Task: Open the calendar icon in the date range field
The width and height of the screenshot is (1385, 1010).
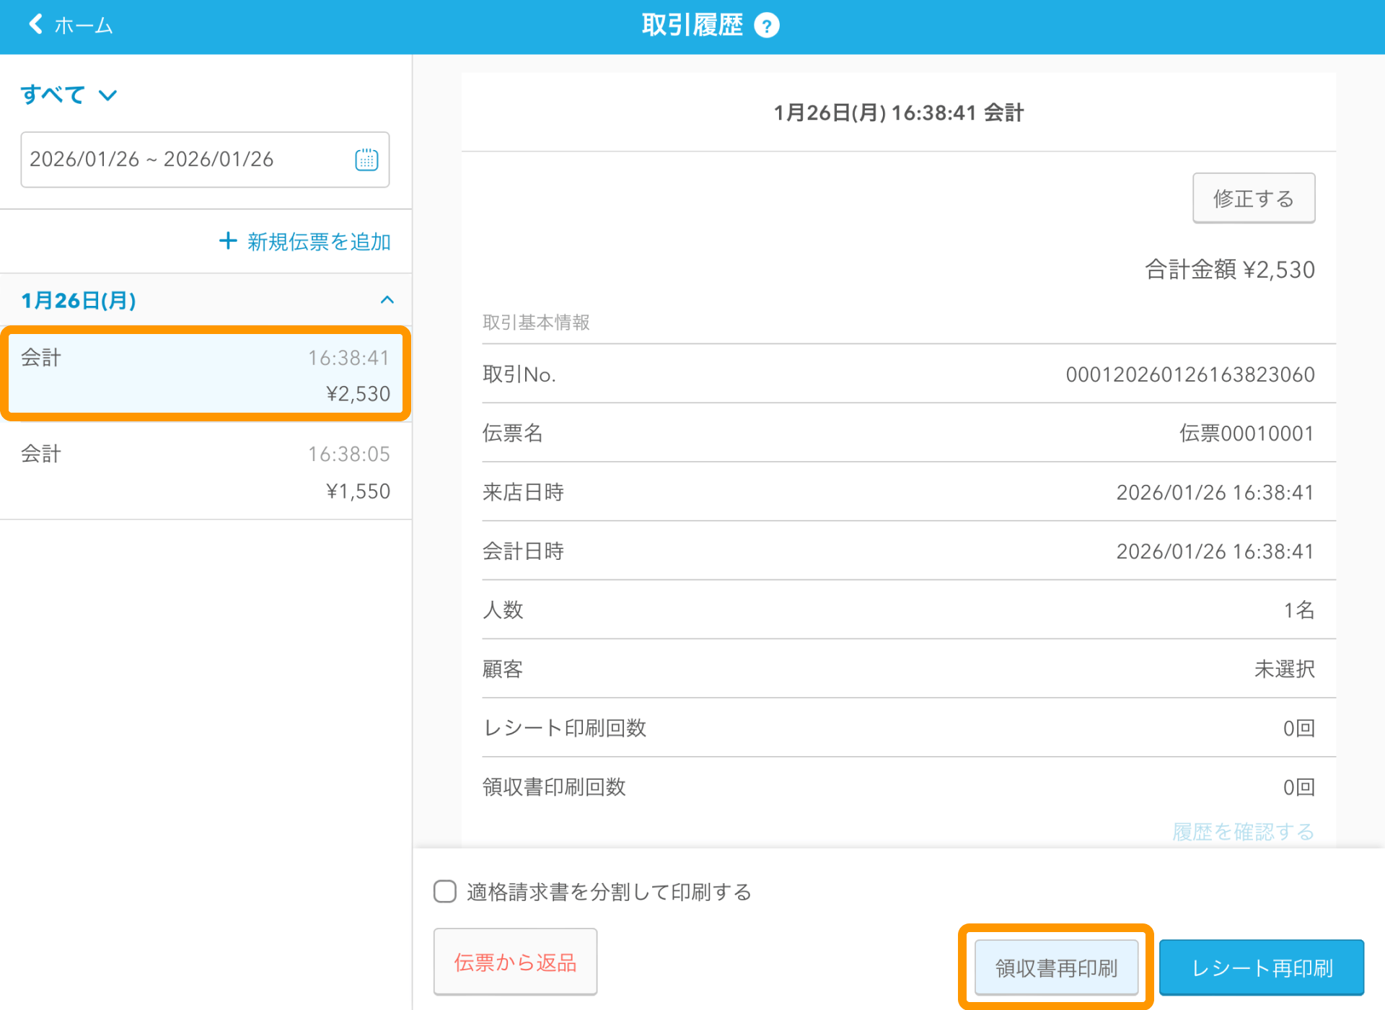Action: click(367, 160)
